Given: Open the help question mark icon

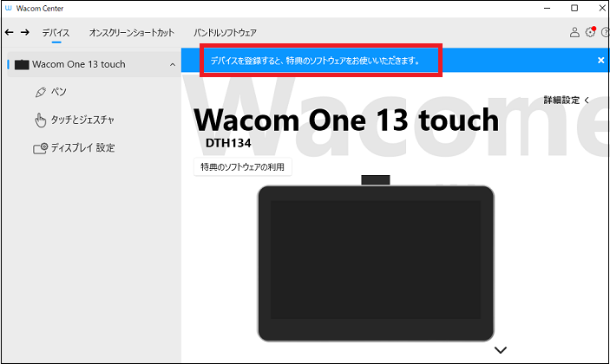Looking at the screenshot, I should 606,32.
